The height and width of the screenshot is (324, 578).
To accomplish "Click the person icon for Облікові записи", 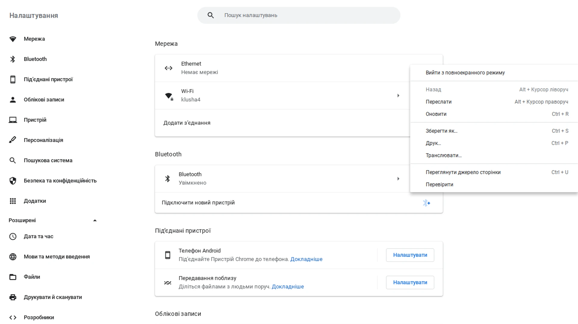I will (x=13, y=100).
